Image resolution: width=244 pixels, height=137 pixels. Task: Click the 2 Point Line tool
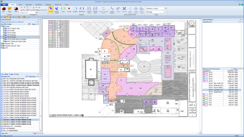[89, 10]
